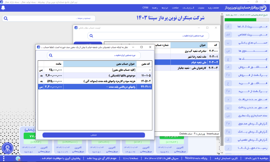Click the ک shortcut badge for مدیریت کالاها
This screenshot has height=162, width=270.
tap(228, 26)
